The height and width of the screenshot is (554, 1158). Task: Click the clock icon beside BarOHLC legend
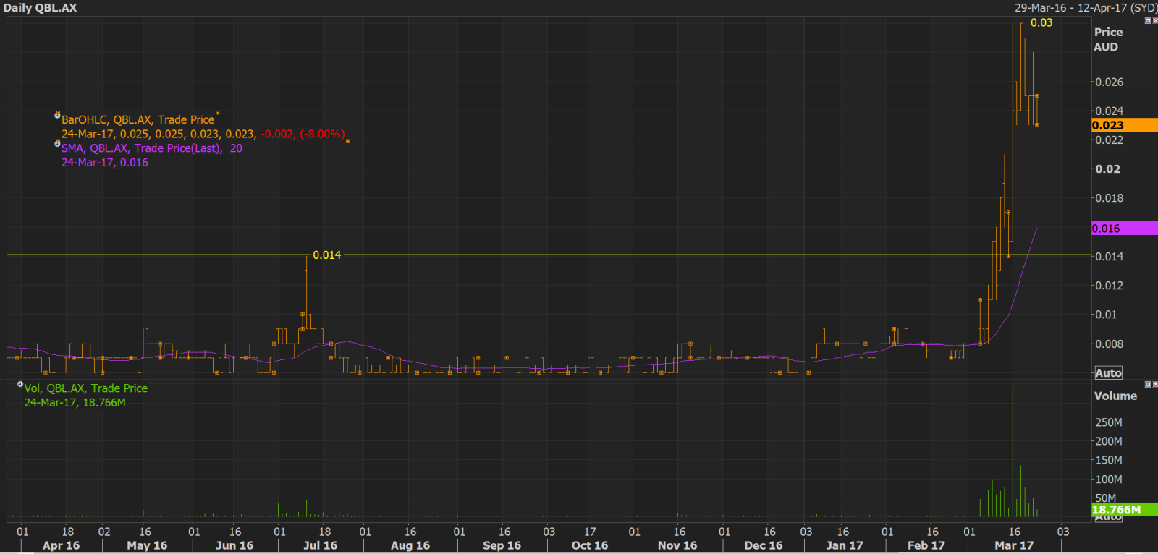point(57,115)
